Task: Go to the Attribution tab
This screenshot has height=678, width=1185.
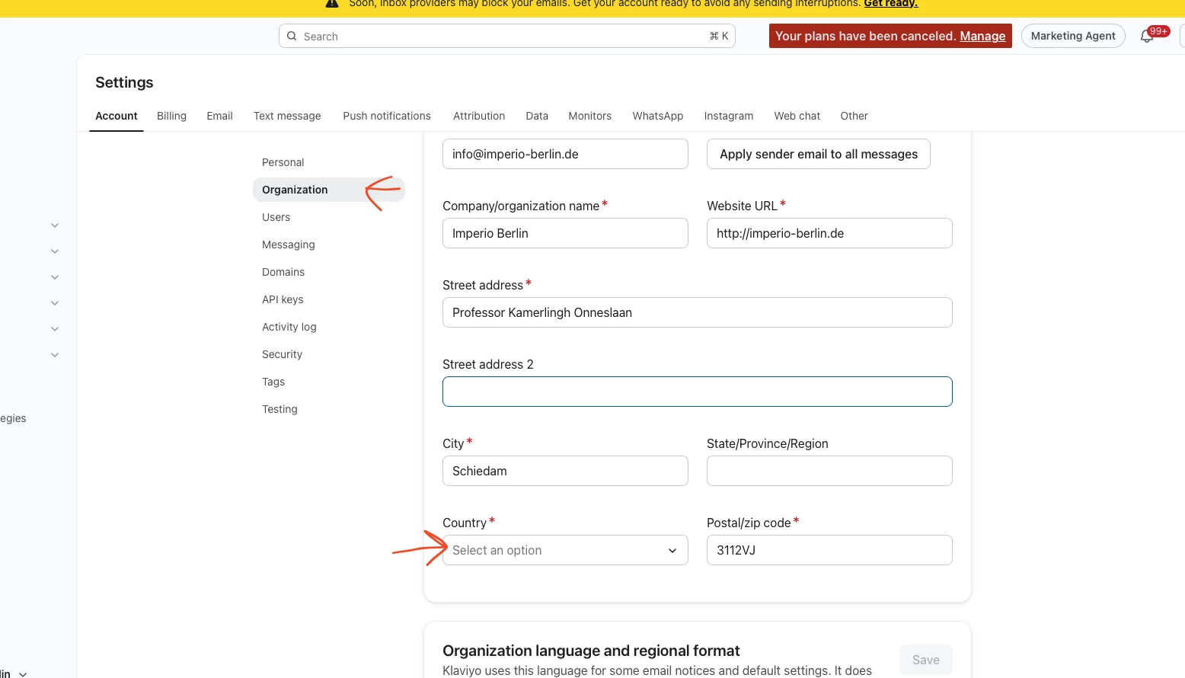Action: pyautogui.click(x=479, y=116)
